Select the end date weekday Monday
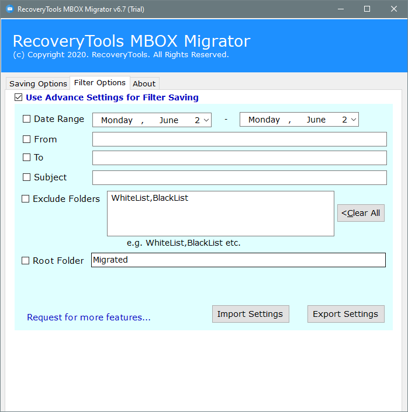408x412 pixels. click(x=264, y=120)
